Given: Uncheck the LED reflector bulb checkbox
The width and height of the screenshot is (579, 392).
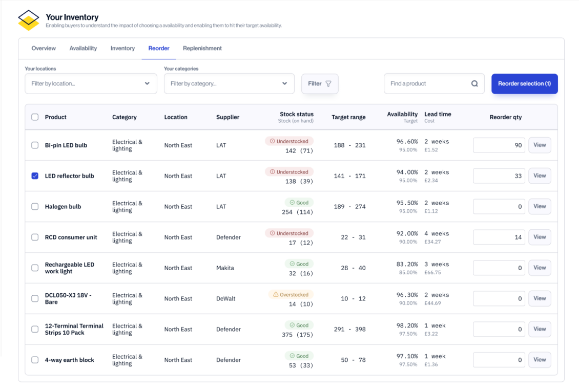Looking at the screenshot, I should (x=35, y=176).
